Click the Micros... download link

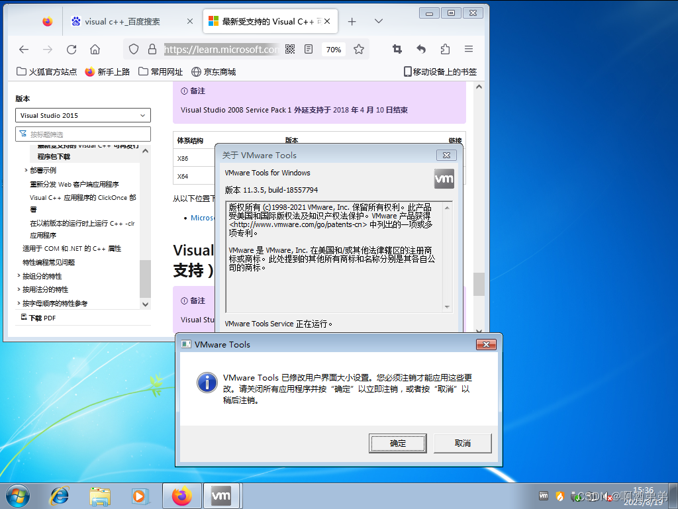(203, 218)
